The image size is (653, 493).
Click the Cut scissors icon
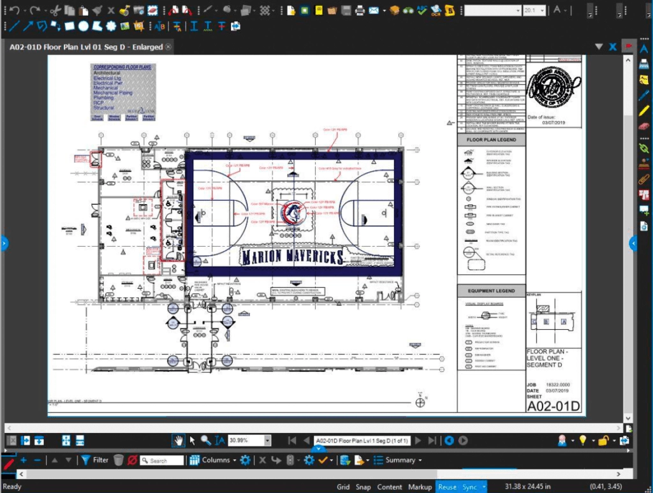tap(56, 10)
